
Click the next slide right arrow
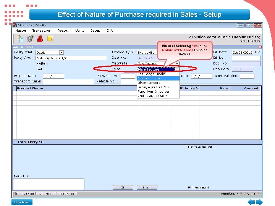coord(259,202)
